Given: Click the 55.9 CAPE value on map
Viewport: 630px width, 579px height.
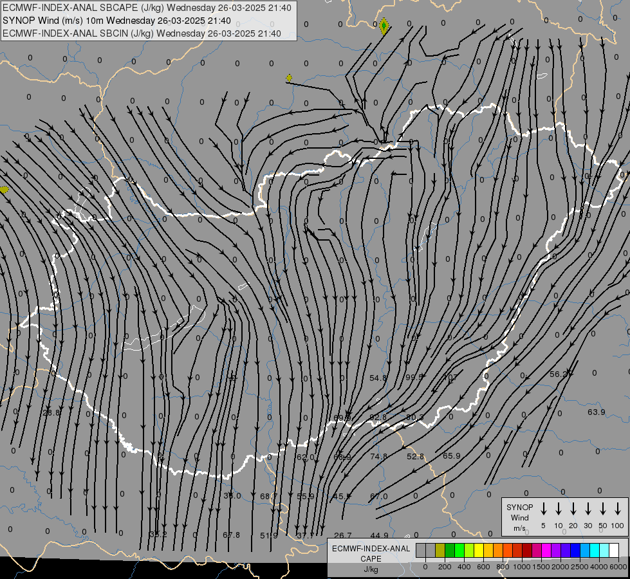Looking at the screenshot, I should coord(306,496).
